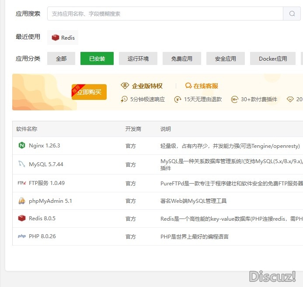Open 企业版特权 link in banner

coord(147,86)
